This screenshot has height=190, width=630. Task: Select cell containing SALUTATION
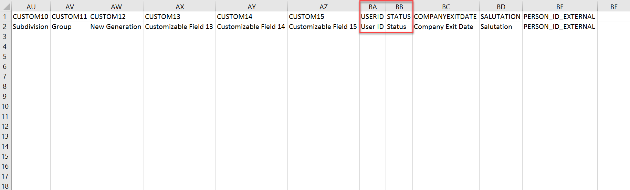pos(501,17)
